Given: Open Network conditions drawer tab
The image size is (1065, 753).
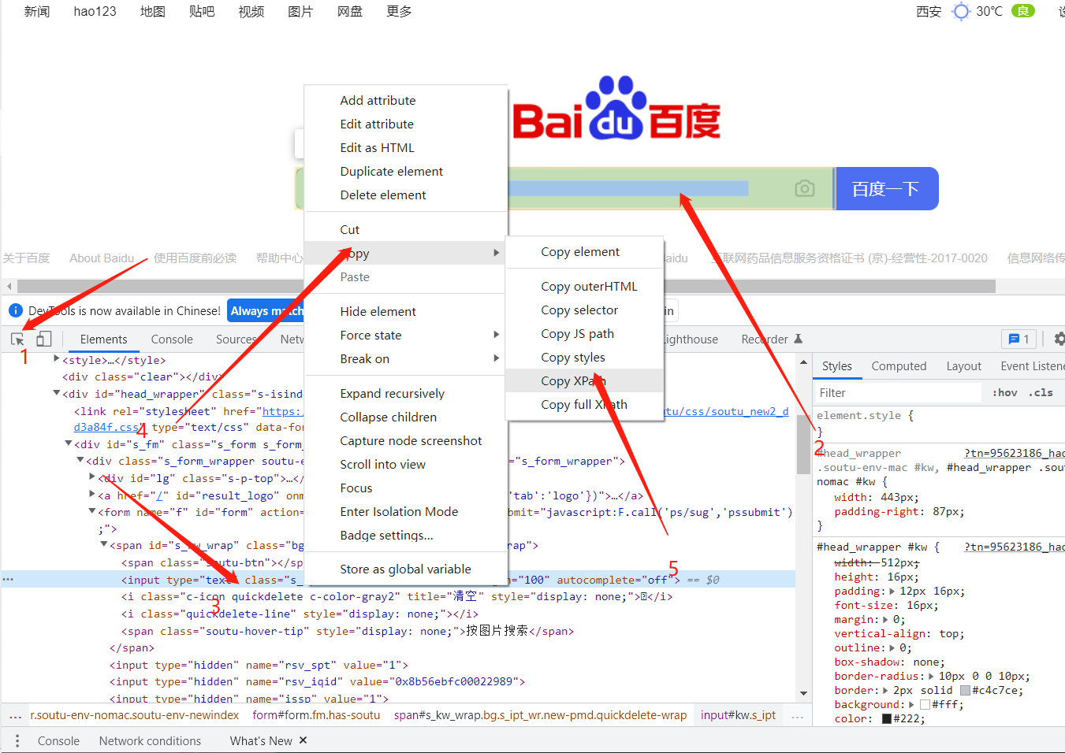Looking at the screenshot, I should 150,740.
